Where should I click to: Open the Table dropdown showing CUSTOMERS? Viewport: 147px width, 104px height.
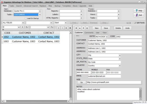40,14
